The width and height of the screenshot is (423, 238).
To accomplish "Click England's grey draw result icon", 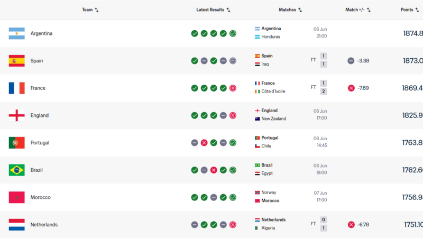I will pos(223,115).
